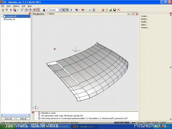Viewport: 172px width, 129px height.
Task: Create a new file with blank page icon
Action: 107,10
